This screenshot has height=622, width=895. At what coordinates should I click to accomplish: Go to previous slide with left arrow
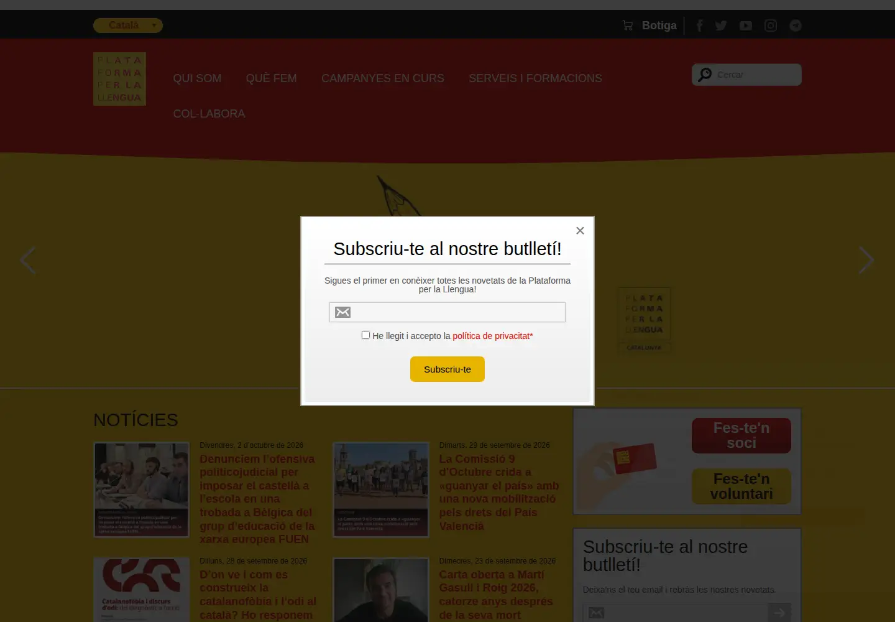(28, 260)
